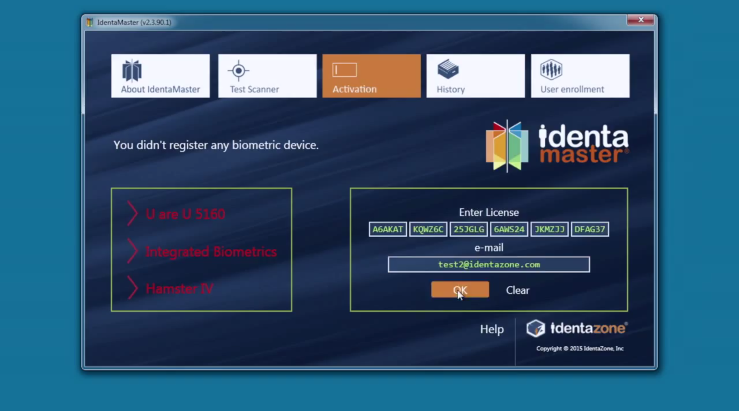Expand Integrated Biometrics chevron arrow
Screen dimensions: 739x411
point(133,251)
